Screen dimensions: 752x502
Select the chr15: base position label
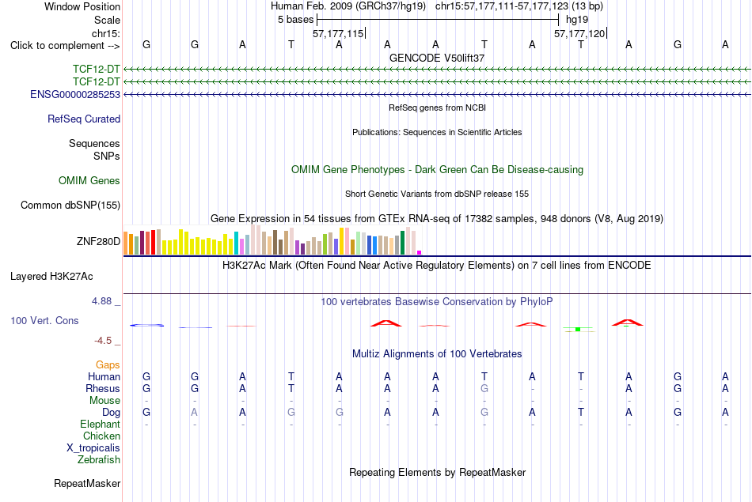point(106,33)
